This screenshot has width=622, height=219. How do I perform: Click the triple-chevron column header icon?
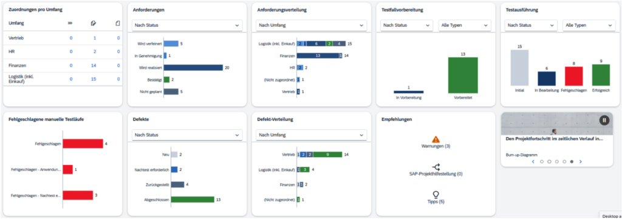coord(70,24)
